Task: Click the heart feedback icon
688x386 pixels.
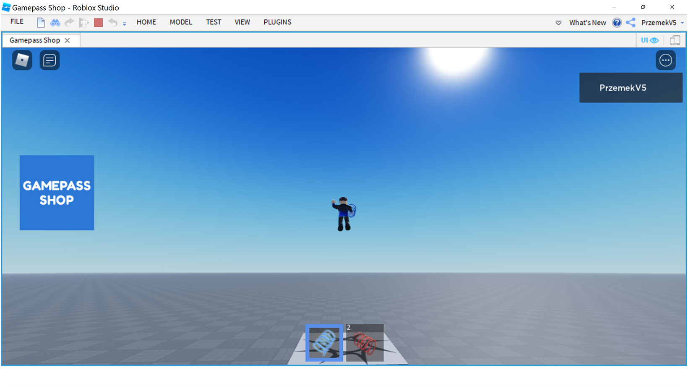Action: 558,23
